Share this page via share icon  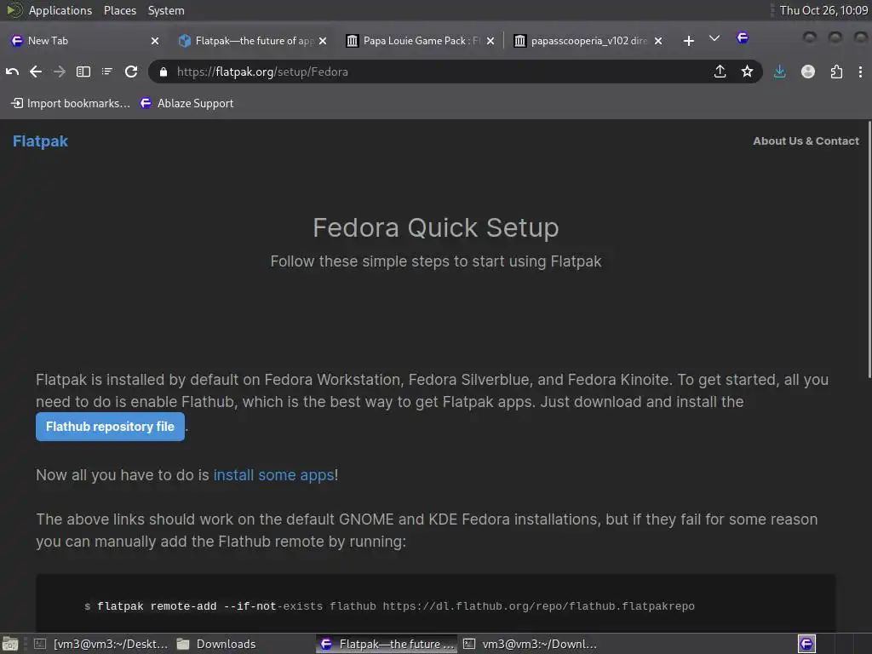(x=720, y=72)
